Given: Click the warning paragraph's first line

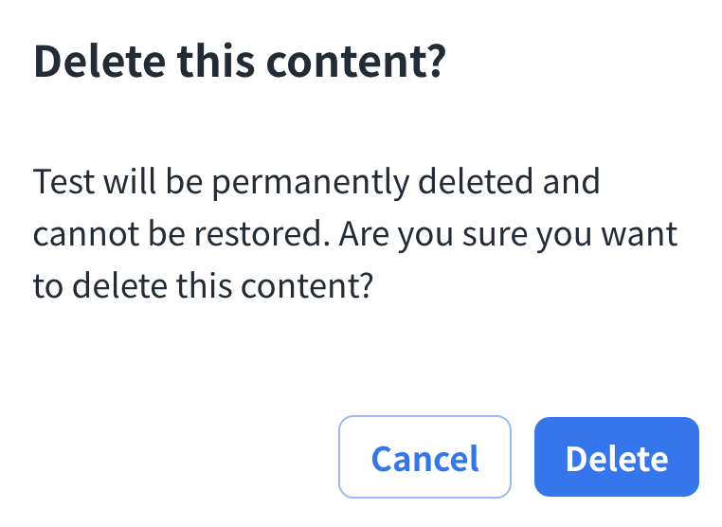Looking at the screenshot, I should [x=316, y=180].
